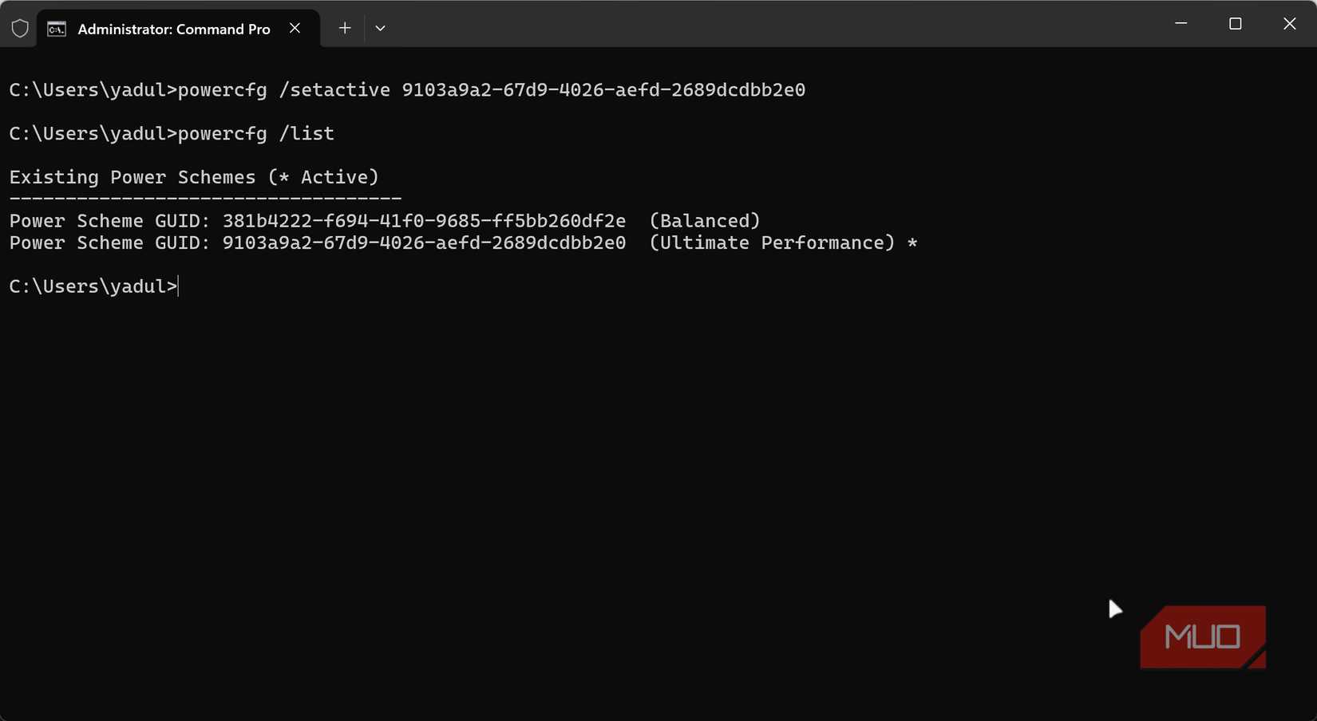The height and width of the screenshot is (721, 1317).
Task: Open a new tab with the plus icon
Action: (344, 27)
